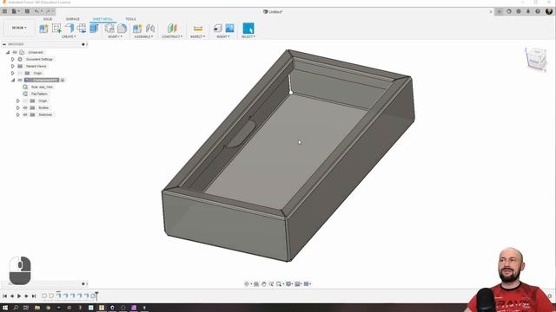Toggle the activate component radio button
Viewport: 556px width, 312px height.
click(x=63, y=80)
